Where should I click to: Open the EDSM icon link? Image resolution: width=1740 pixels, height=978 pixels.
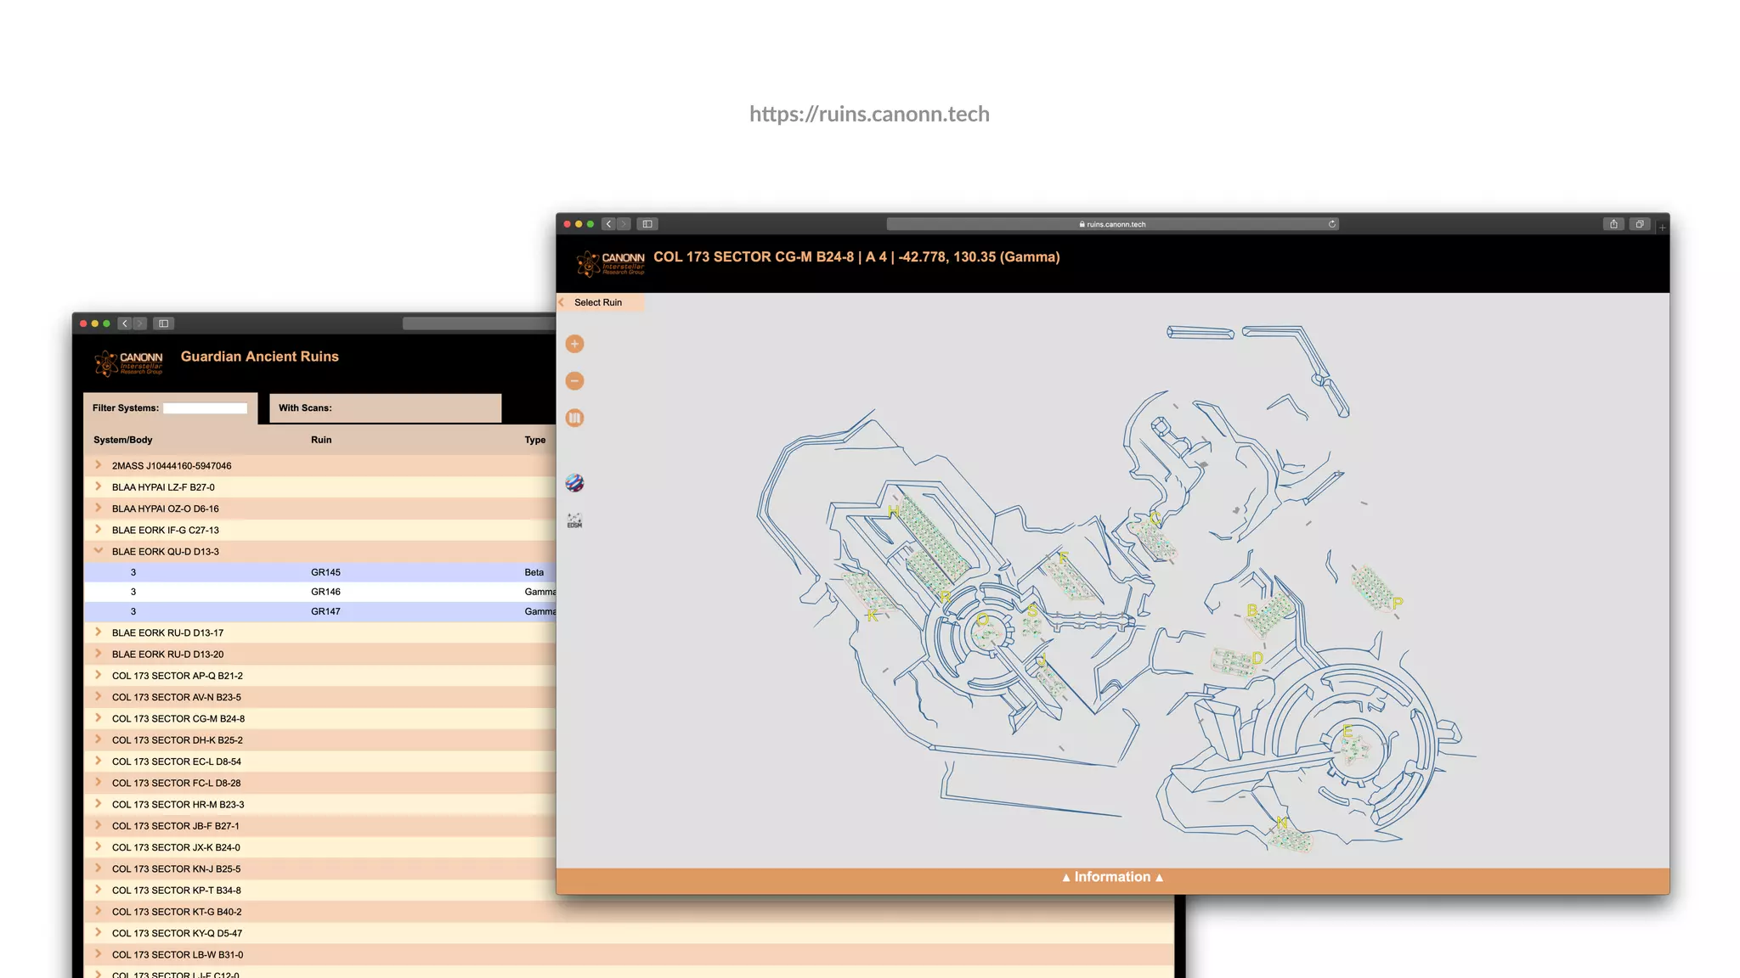click(574, 520)
